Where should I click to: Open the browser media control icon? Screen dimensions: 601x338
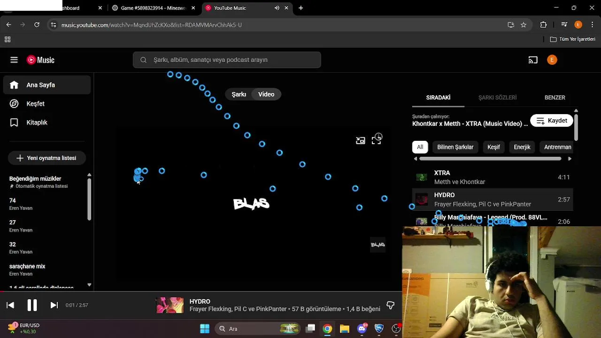coord(564,25)
